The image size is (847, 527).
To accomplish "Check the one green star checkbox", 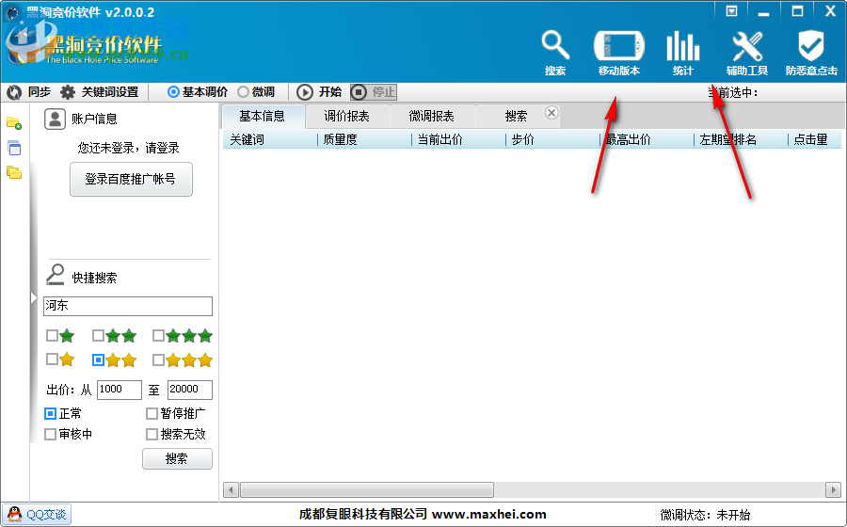I will [x=52, y=336].
